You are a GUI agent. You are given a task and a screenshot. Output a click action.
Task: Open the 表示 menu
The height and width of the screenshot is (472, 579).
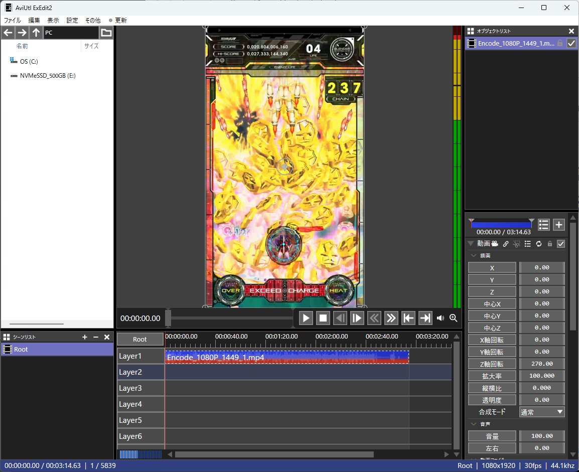pyautogui.click(x=53, y=20)
